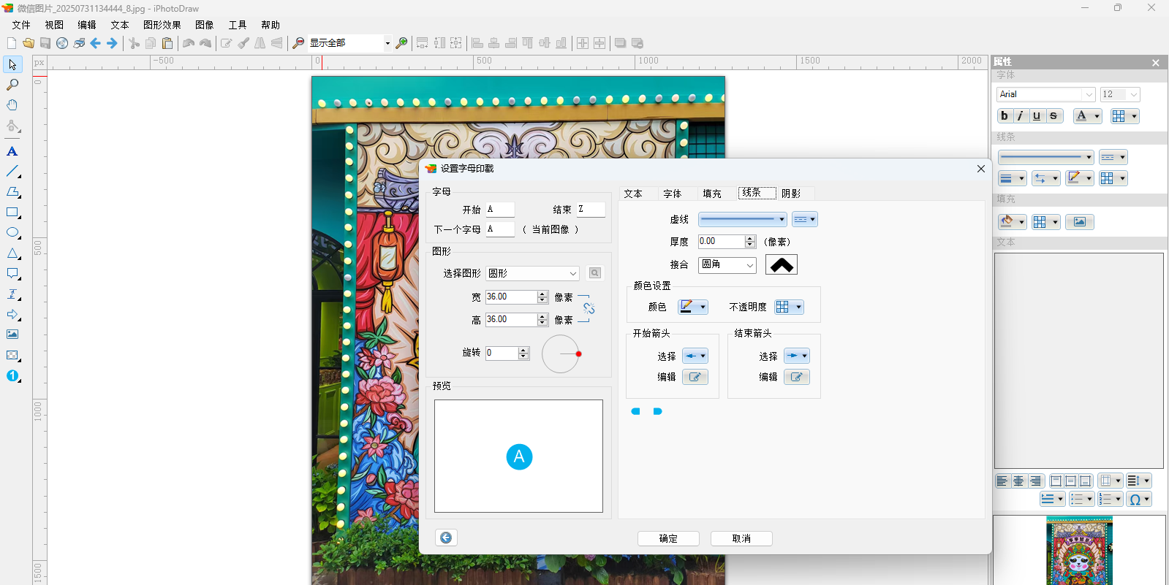Edit the start arrow with edit icon
The height and width of the screenshot is (585, 1169).
point(695,377)
